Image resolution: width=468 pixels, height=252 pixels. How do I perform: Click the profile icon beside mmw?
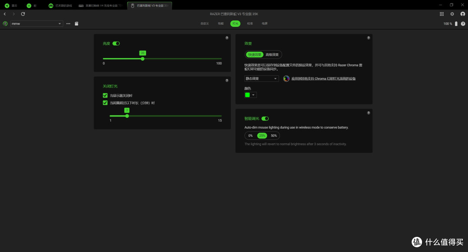click(5, 23)
